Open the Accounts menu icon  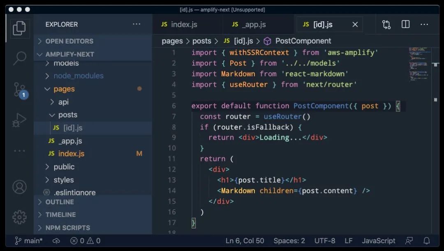(x=19, y=187)
